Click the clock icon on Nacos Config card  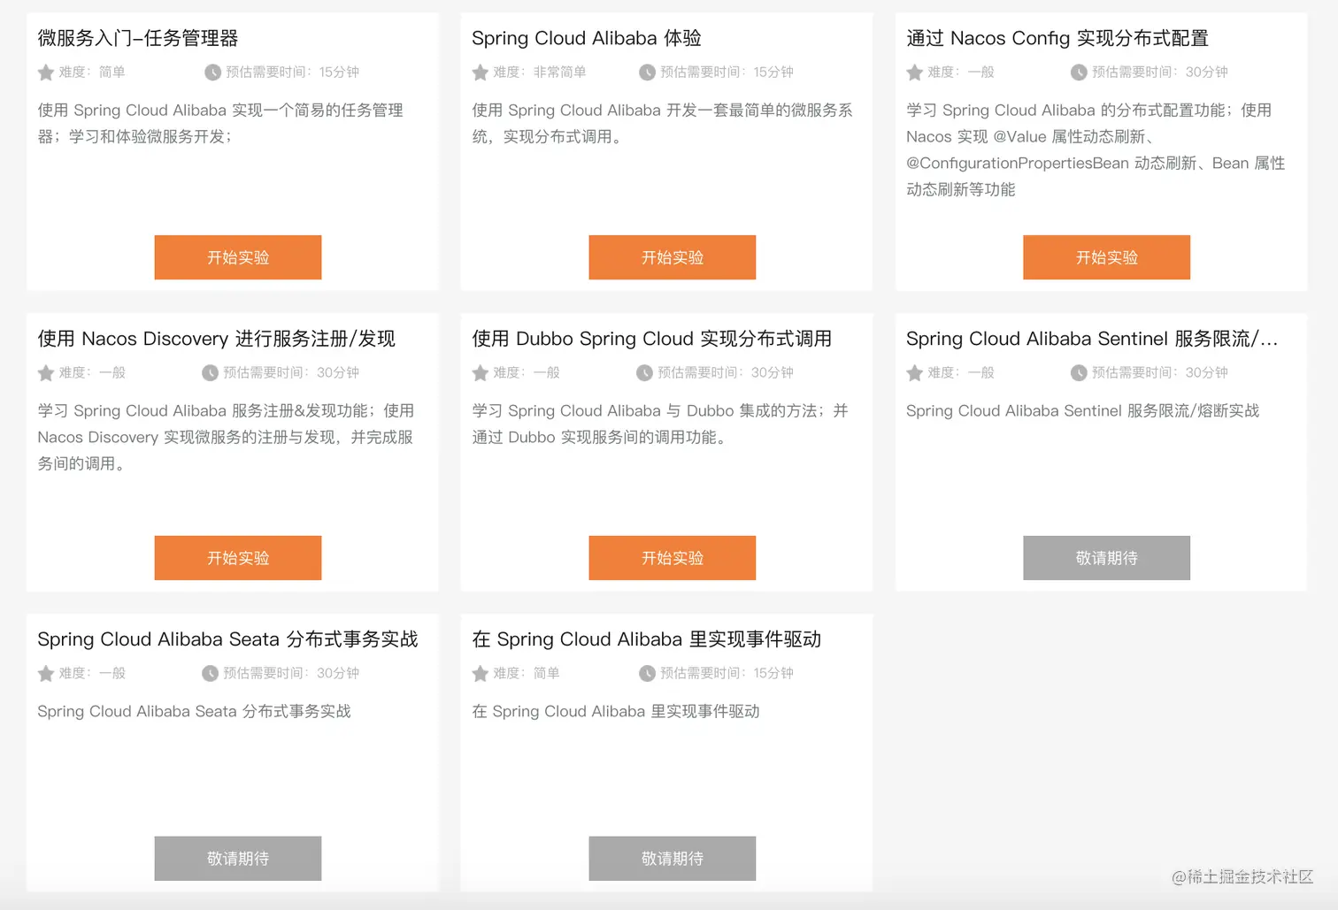(1079, 73)
